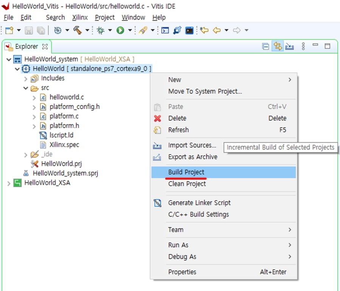
Task: Click the XSCT console window icon
Action: (x=165, y=31)
